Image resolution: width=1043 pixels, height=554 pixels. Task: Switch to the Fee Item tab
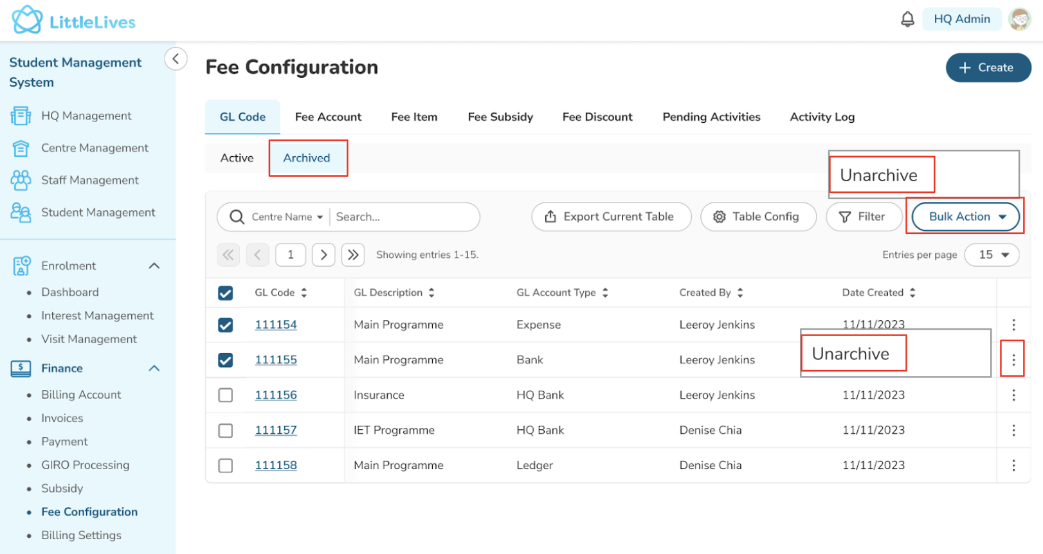click(414, 117)
